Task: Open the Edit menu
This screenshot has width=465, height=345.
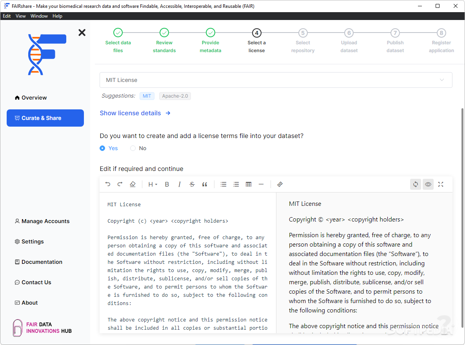Action: coord(7,16)
